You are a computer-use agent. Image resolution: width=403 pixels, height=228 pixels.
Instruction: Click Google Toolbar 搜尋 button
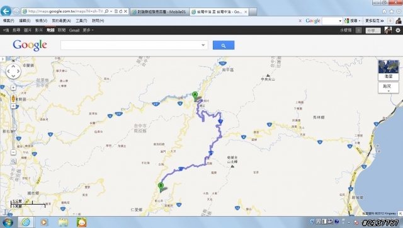coord(351,21)
